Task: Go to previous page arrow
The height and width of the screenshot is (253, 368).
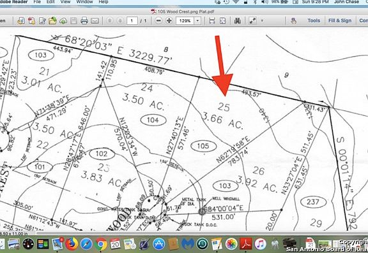Action: tap(109, 21)
